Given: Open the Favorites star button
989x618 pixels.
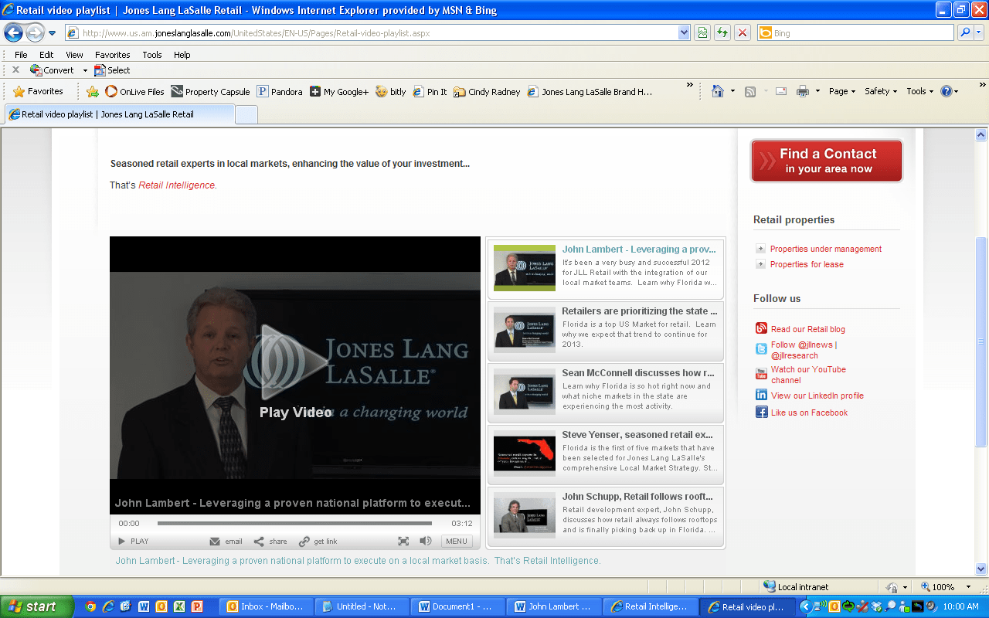Looking at the screenshot, I should tap(38, 91).
